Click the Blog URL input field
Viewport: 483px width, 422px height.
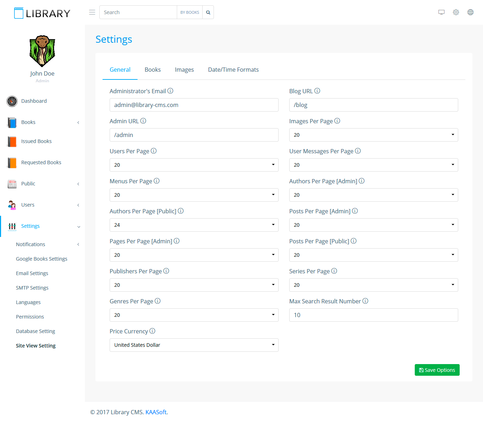click(x=373, y=105)
